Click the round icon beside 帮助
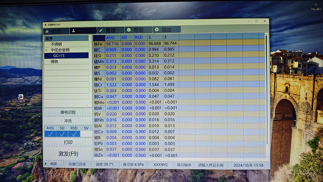This screenshot has width=323, height=182. [x=128, y=30]
